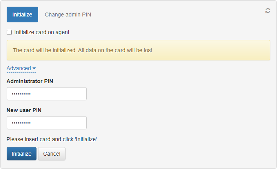Viewport: 277px width, 169px height.
Task: Select the Initialize tab at the top
Action: [22, 15]
